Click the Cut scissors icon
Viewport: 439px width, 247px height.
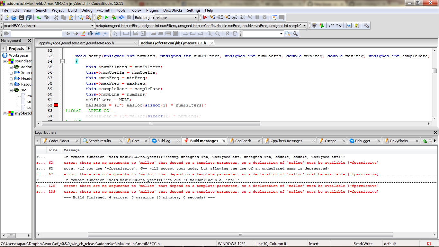(x=56, y=17)
